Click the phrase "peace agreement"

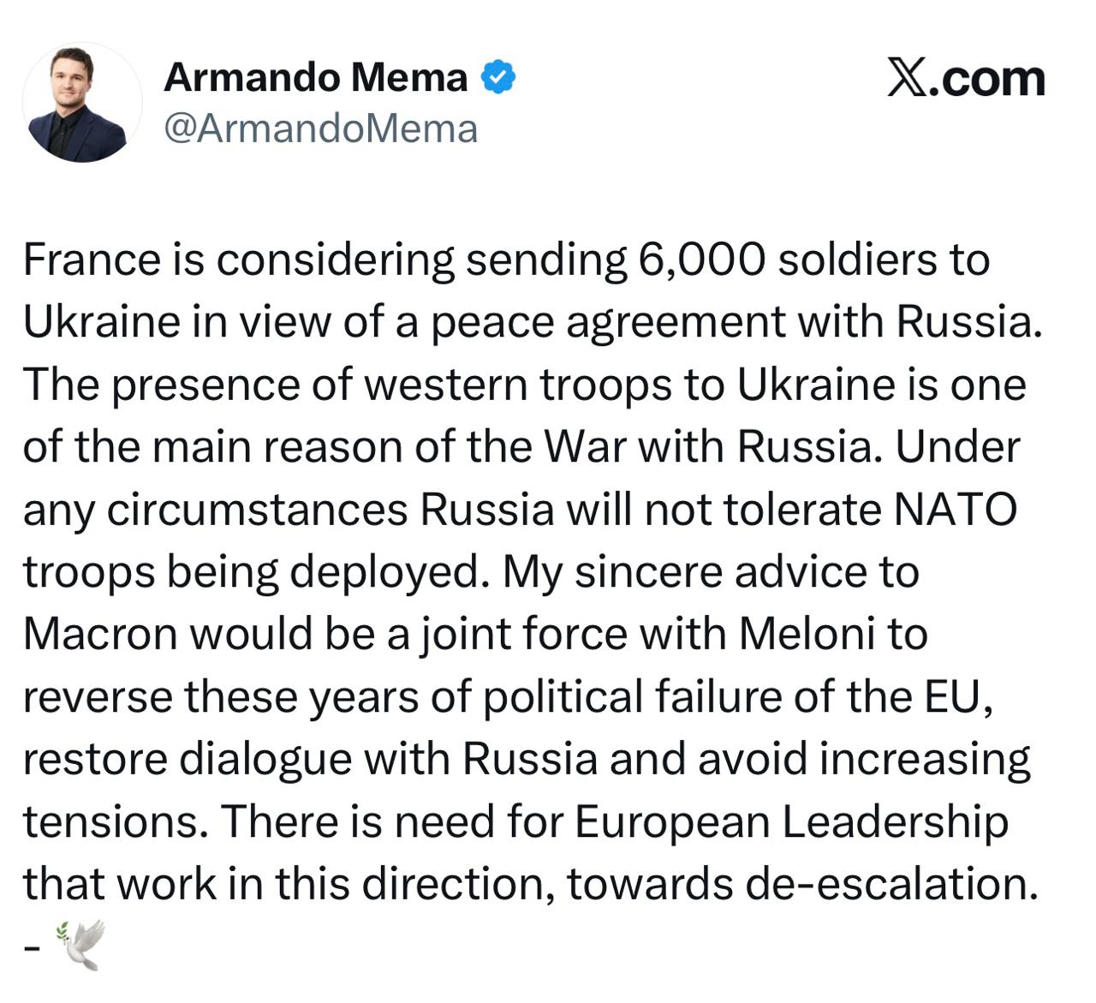pos(606,323)
